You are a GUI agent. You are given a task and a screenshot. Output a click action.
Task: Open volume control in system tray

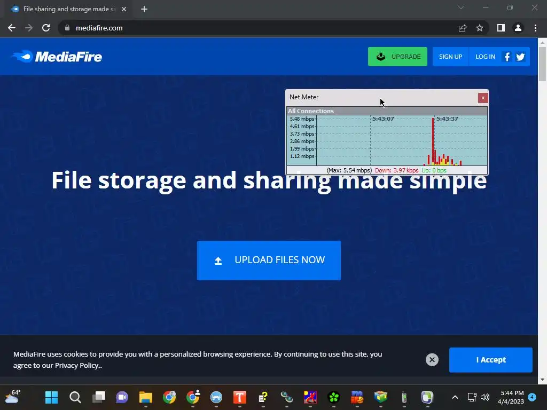click(485, 397)
